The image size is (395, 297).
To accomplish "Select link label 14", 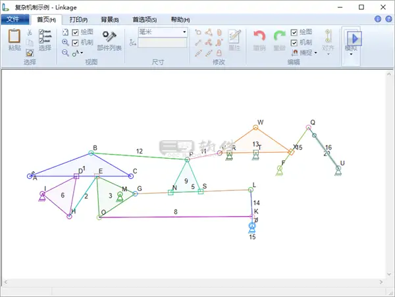I will pos(257,203).
